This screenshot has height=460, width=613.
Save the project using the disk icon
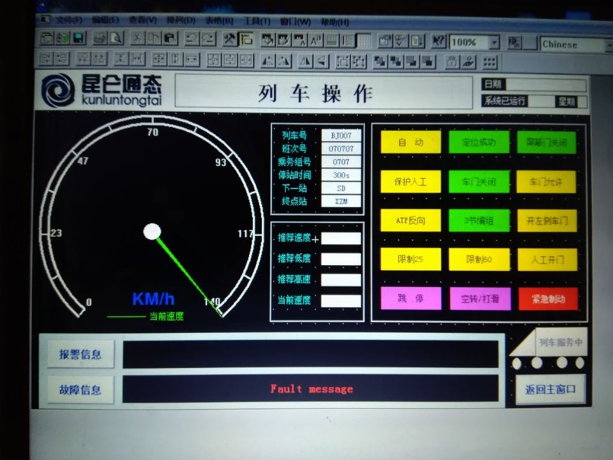click(x=77, y=40)
